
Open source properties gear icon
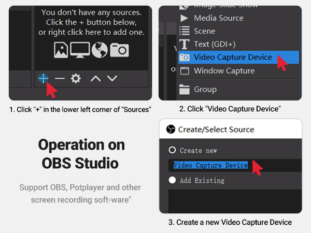click(76, 79)
